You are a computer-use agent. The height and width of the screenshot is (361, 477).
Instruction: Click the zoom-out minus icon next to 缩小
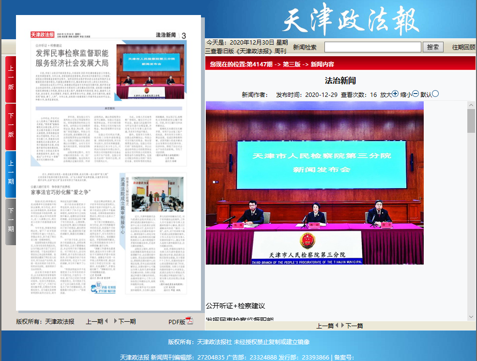click(x=415, y=94)
